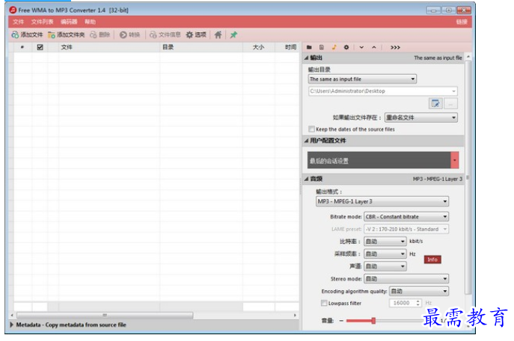Collapse the 输出 output section
514x341 pixels.
(x=306, y=58)
